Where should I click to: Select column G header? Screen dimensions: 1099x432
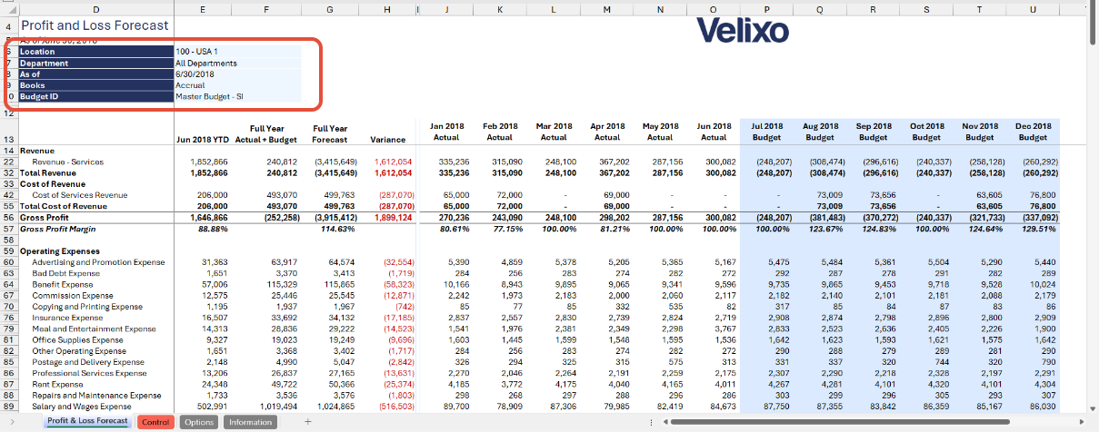click(329, 8)
